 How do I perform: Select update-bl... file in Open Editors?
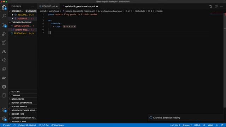point(23,19)
